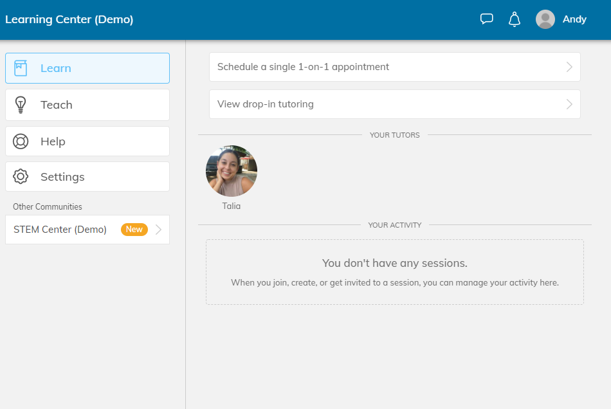Go to the Settings menu label

pyautogui.click(x=62, y=177)
